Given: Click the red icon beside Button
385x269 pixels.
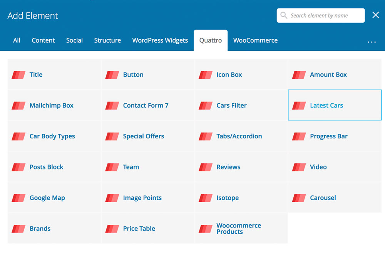Looking at the screenshot, I should coord(112,75).
